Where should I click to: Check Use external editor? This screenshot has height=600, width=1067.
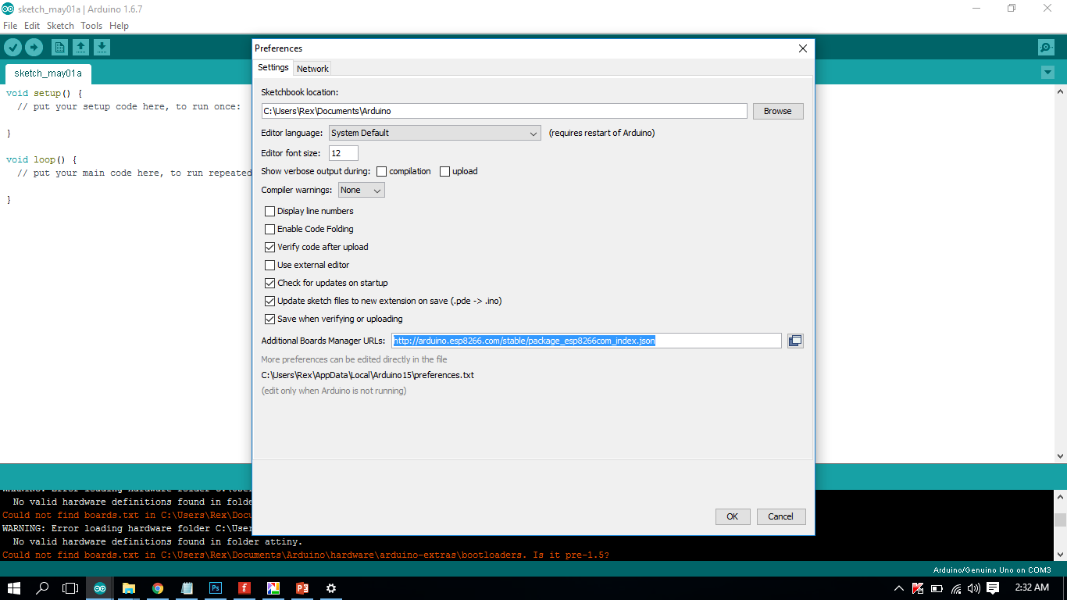pos(270,265)
